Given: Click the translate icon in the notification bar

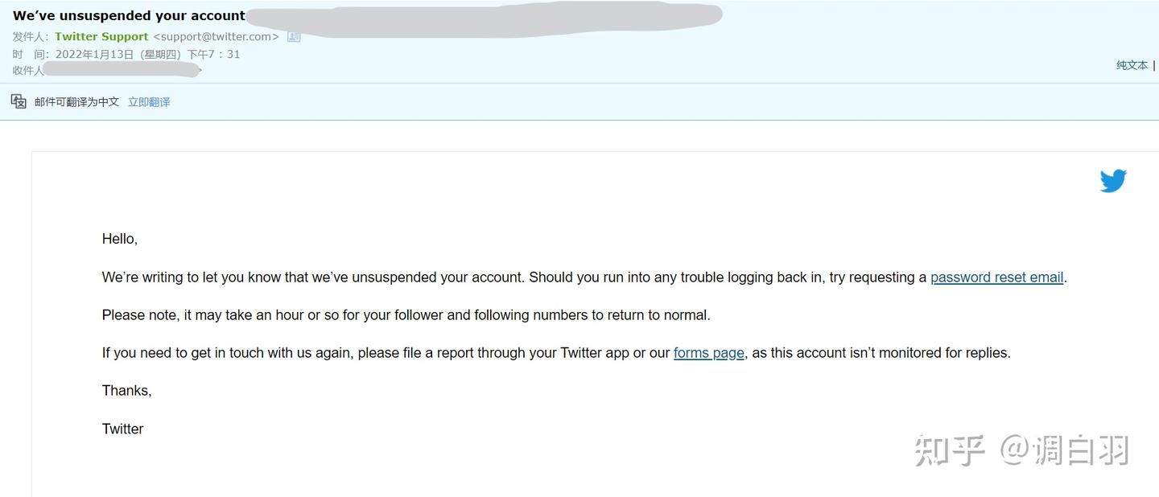Looking at the screenshot, I should [x=19, y=101].
